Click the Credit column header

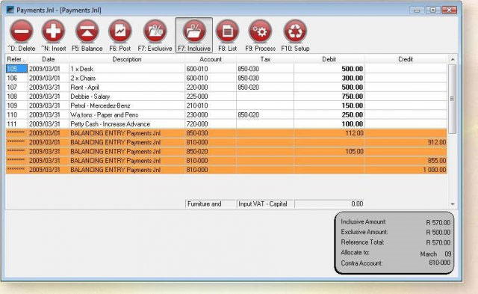[406, 59]
